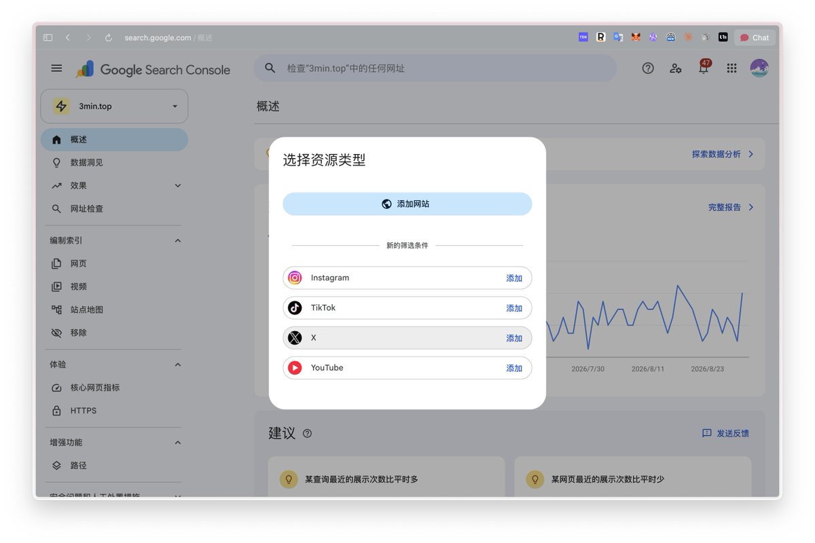This screenshot has height=543, width=815.
Task: Click the search.google.com address bar
Action: 168,37
